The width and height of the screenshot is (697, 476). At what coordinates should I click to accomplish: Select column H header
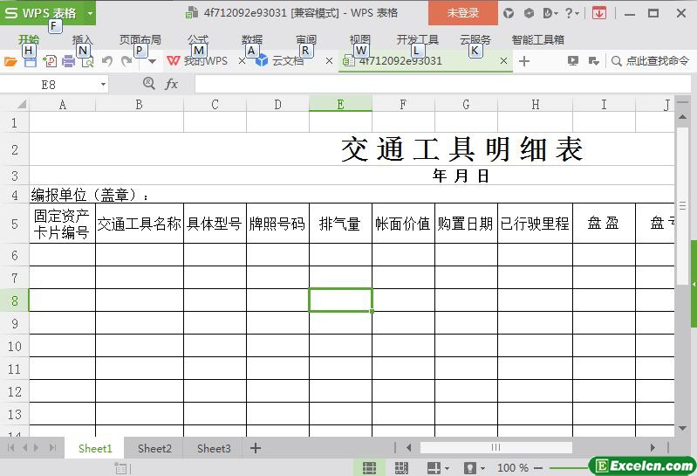pos(535,105)
